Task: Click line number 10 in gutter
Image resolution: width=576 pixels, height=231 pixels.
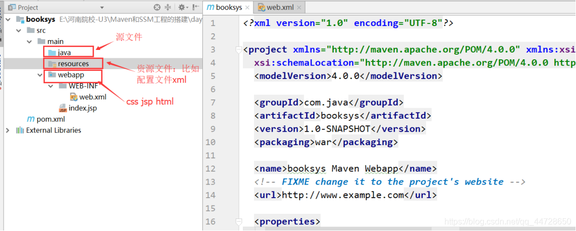Action: click(211, 142)
